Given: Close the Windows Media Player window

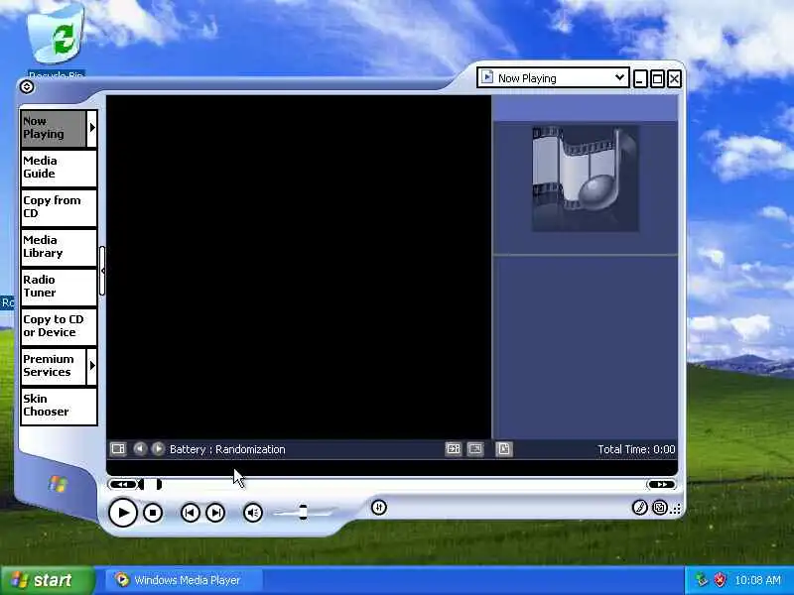Looking at the screenshot, I should 674,79.
